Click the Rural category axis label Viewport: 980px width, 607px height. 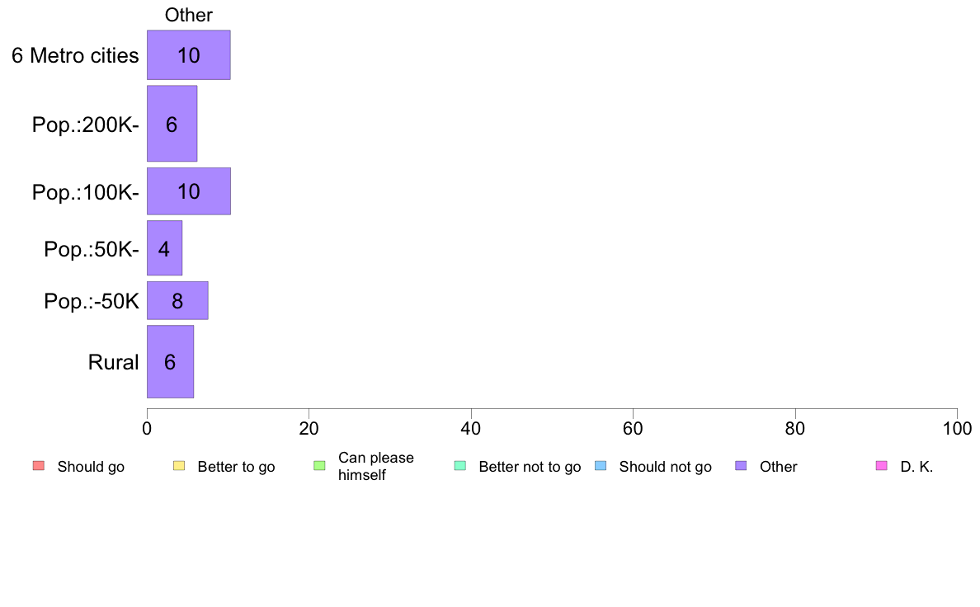pos(113,363)
